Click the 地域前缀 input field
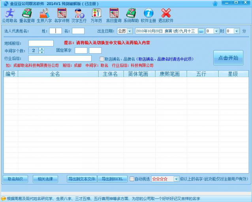 point(41,43)
